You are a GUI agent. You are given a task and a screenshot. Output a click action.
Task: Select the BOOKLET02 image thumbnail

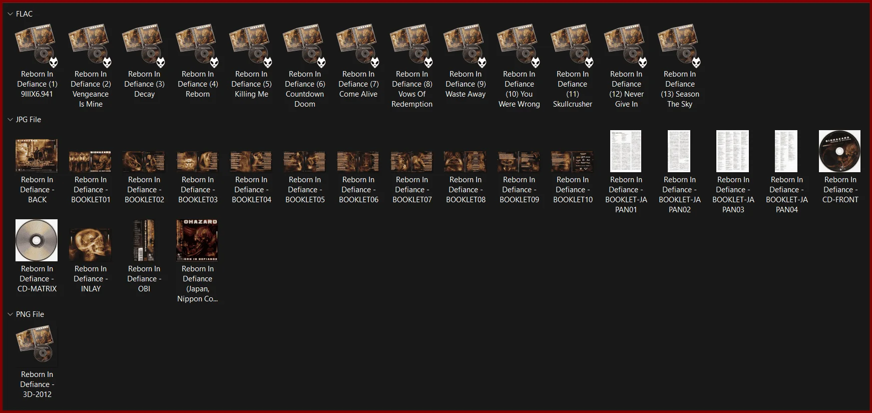[144, 162]
